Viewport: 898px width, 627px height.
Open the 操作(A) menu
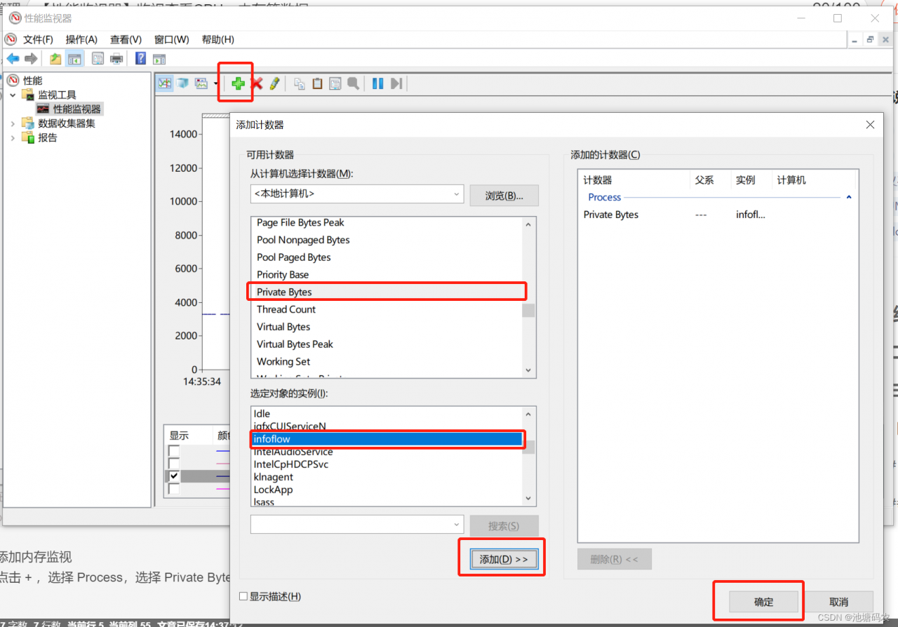(81, 39)
